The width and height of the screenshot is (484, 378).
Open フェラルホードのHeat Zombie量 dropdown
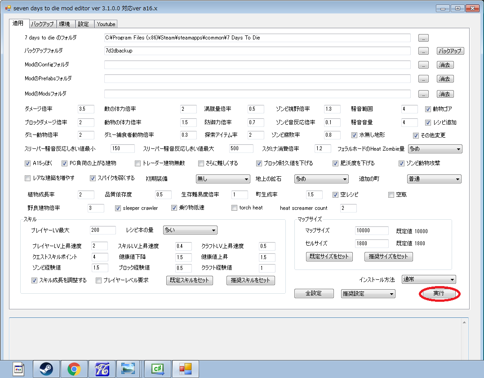(x=435, y=149)
